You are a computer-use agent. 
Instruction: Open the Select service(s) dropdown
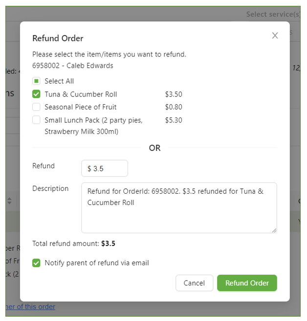point(273,14)
